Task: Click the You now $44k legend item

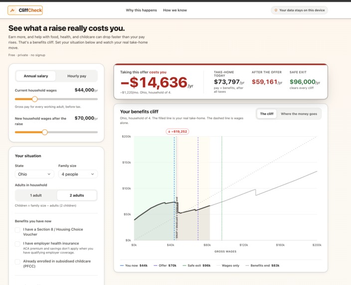Action: (x=134, y=266)
